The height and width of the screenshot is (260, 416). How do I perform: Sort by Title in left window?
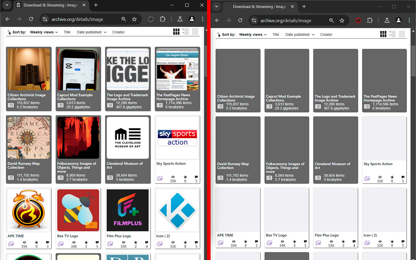point(67,32)
